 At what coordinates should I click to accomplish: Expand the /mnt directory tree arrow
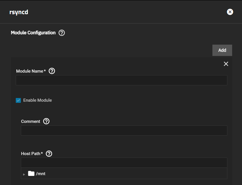(24, 174)
